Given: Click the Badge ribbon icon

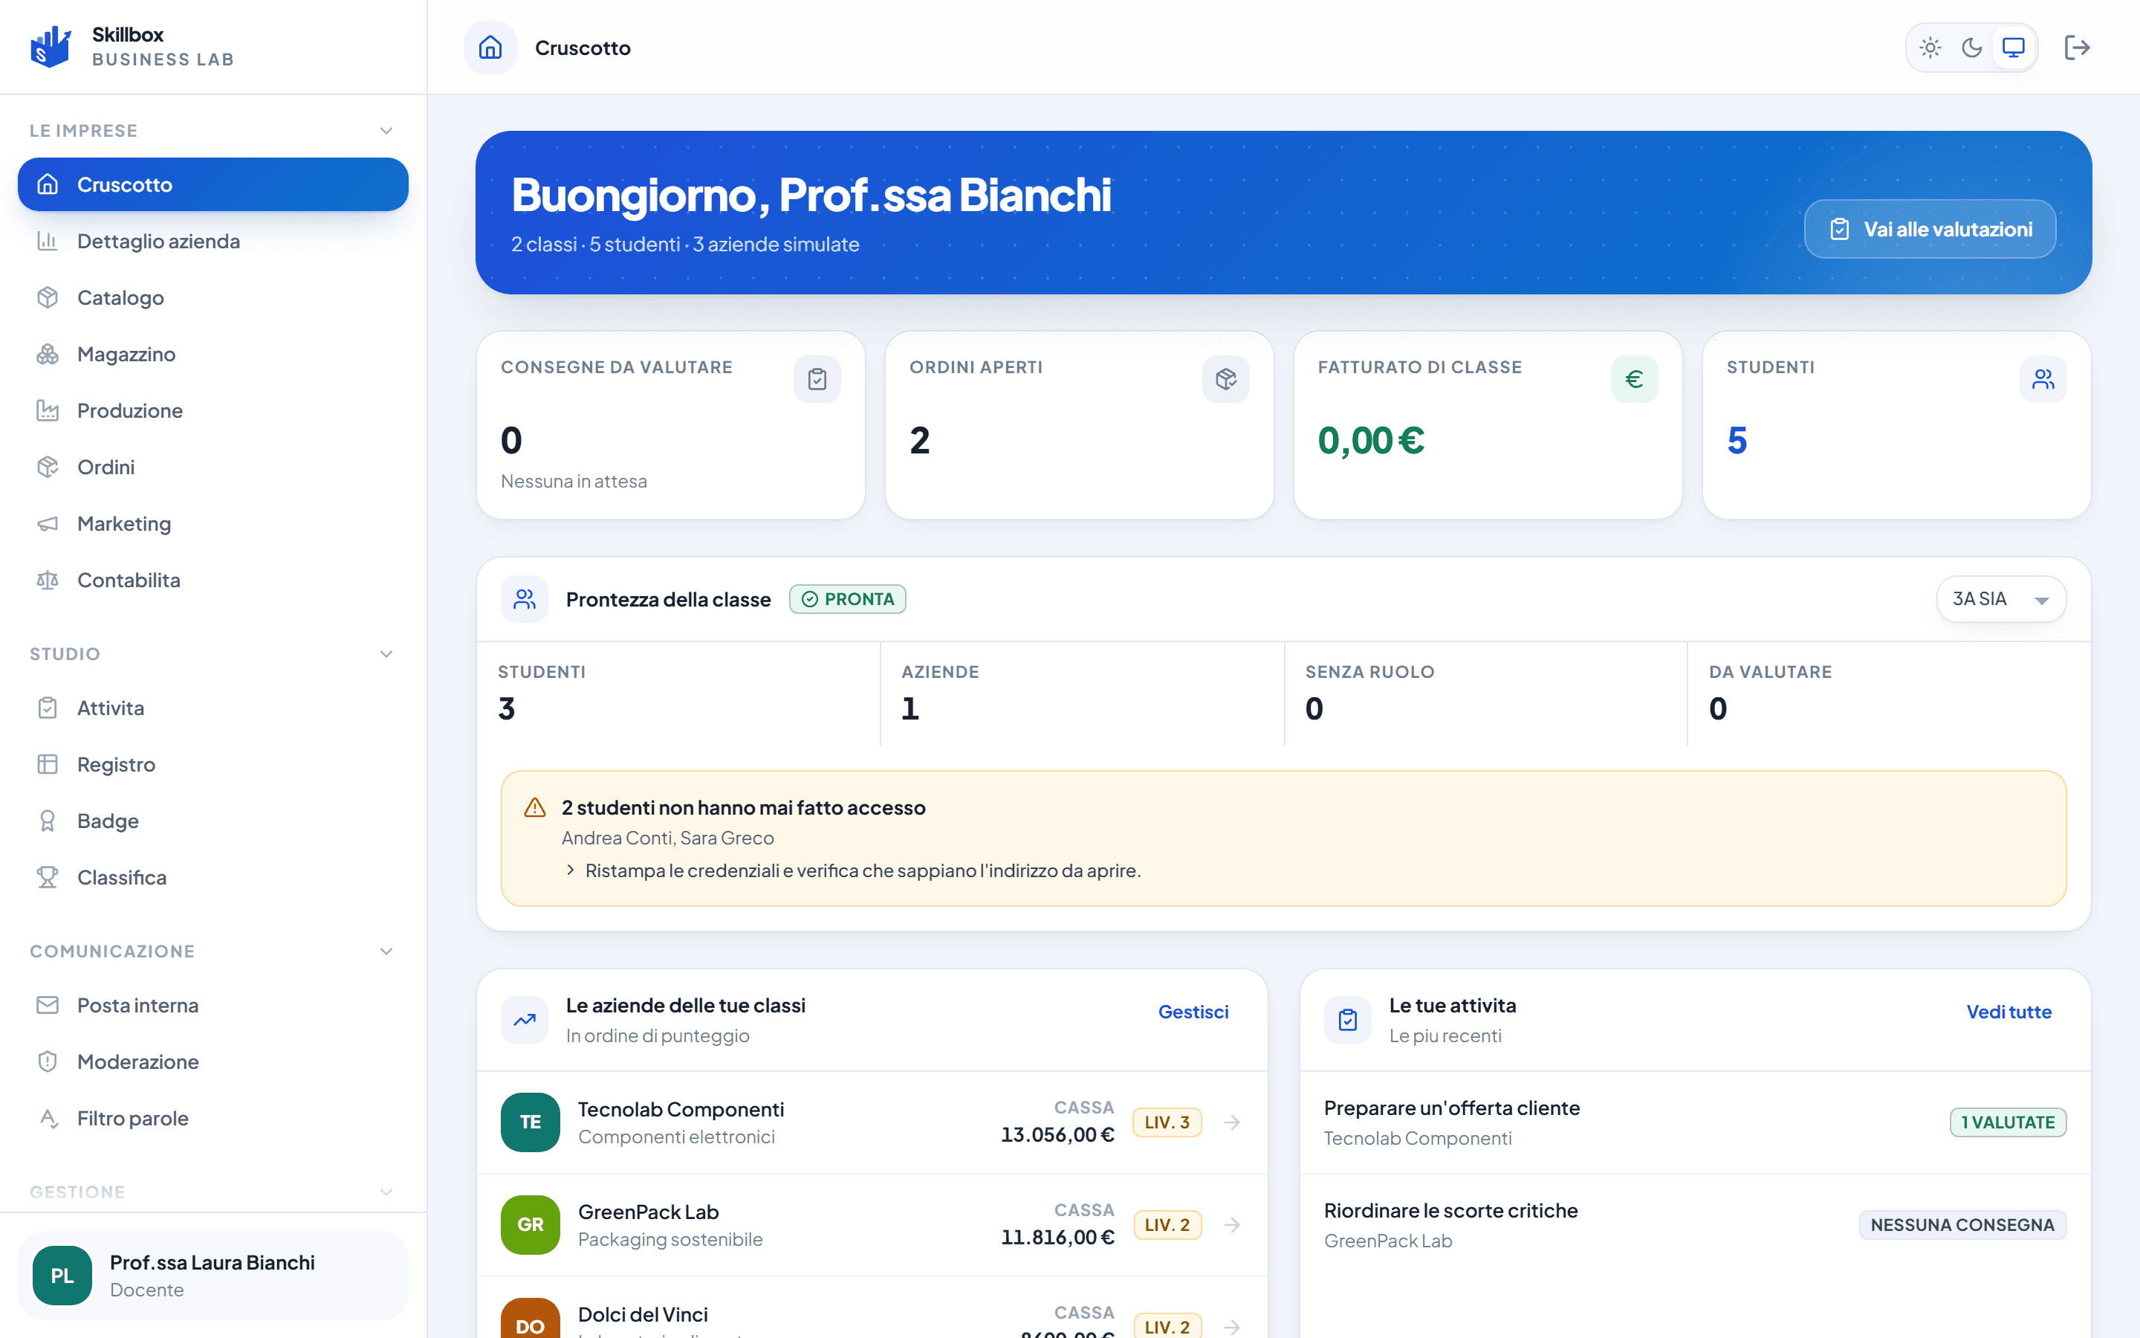Looking at the screenshot, I should (48, 821).
